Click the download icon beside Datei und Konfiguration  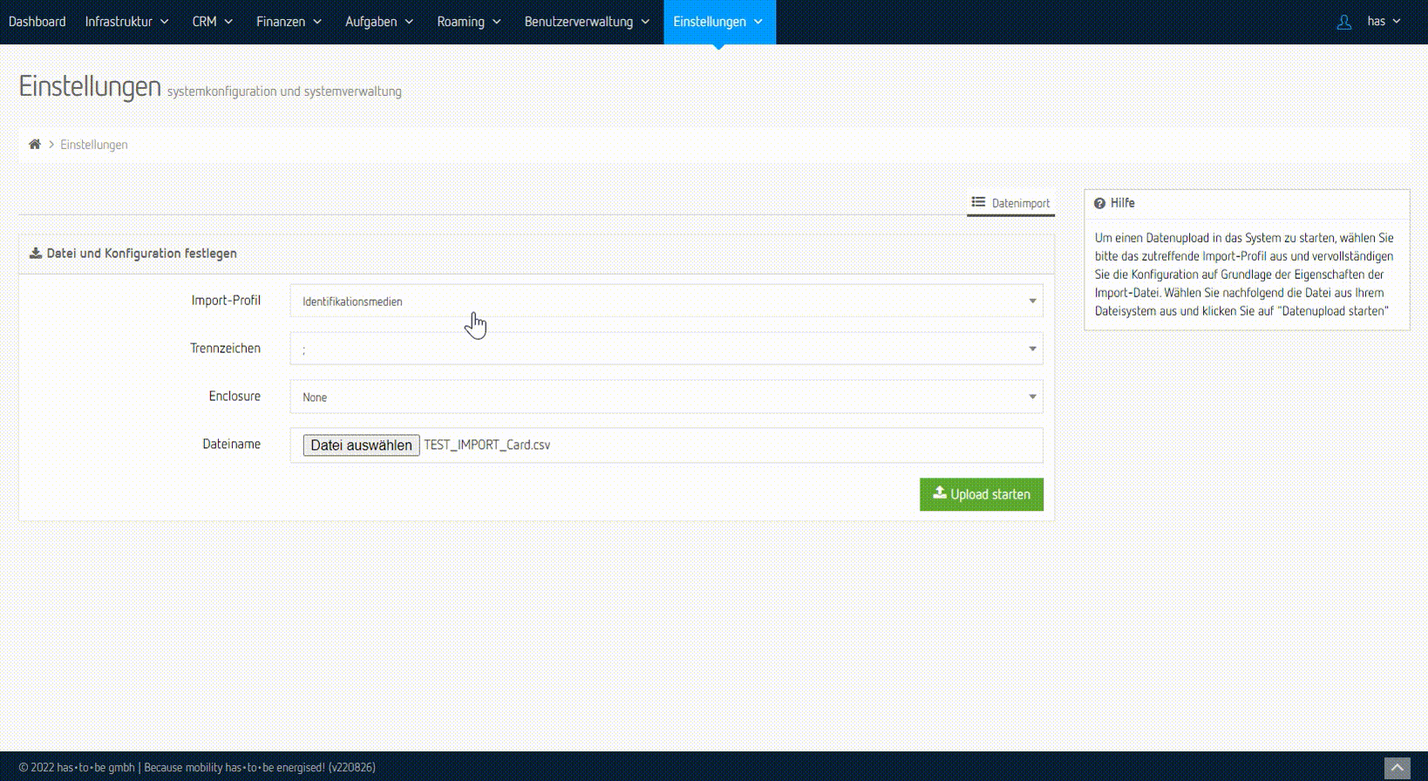[x=36, y=254]
